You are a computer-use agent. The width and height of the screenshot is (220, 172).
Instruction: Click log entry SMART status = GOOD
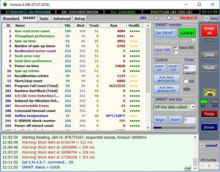click(x=41, y=167)
